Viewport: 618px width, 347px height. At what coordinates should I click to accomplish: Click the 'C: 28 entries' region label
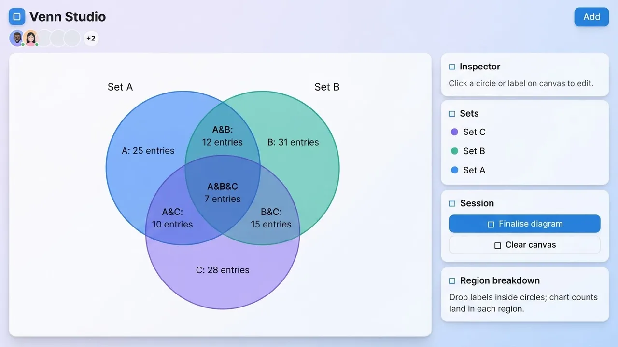tap(223, 270)
